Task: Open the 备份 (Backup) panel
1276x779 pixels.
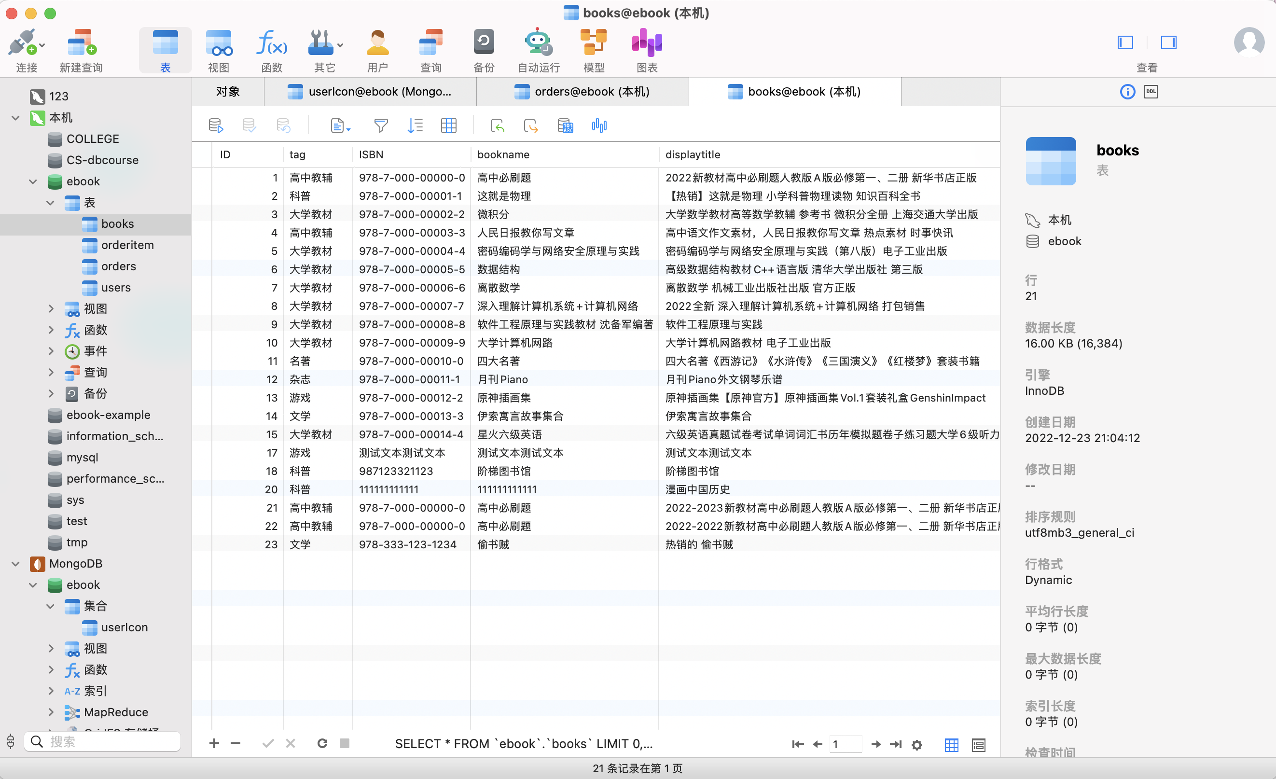Action: click(x=483, y=49)
